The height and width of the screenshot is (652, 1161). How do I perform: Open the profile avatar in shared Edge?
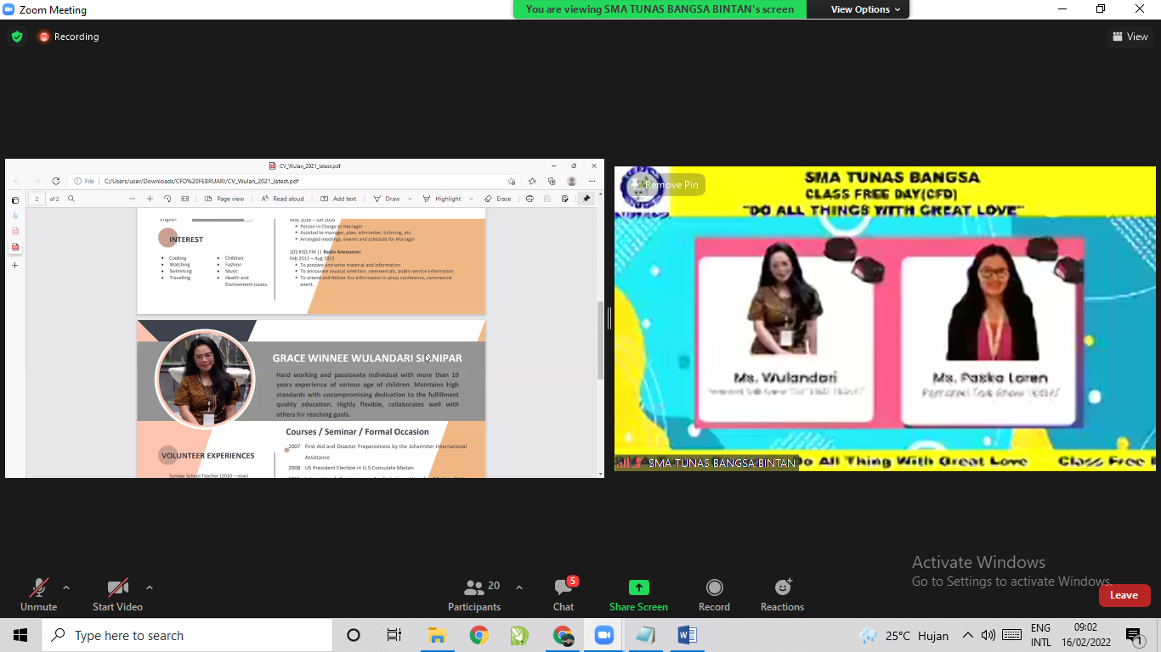572,181
